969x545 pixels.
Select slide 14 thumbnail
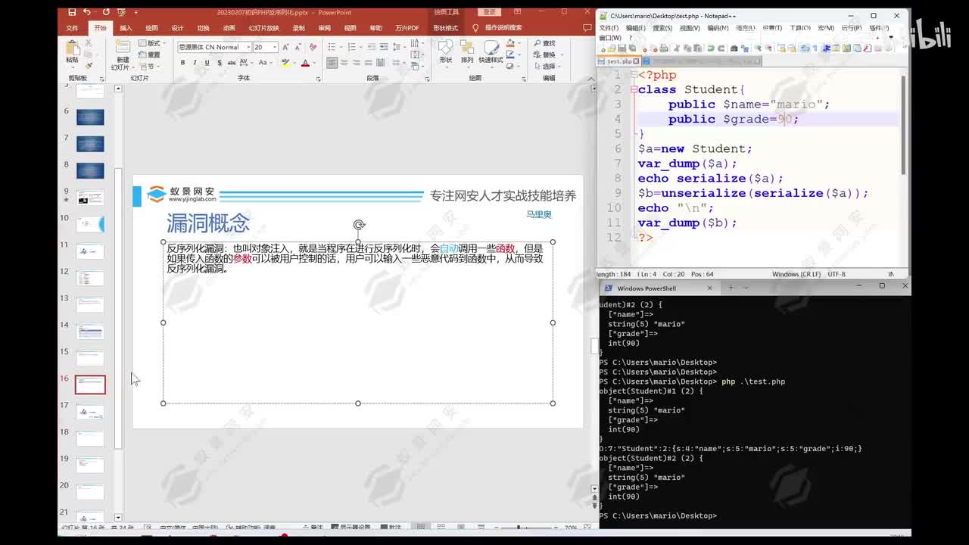point(90,332)
